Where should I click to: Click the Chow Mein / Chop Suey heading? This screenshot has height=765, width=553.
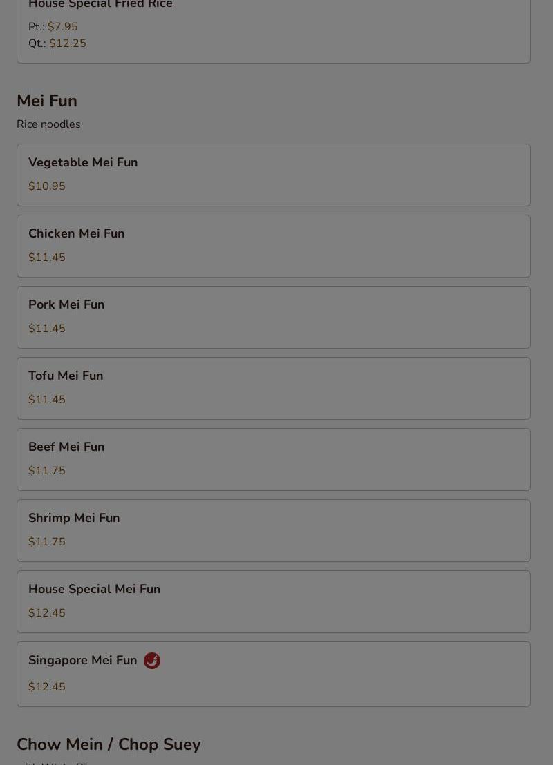coord(109,744)
